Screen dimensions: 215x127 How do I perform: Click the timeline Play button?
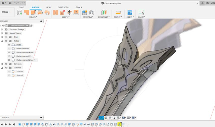coord(6,124)
